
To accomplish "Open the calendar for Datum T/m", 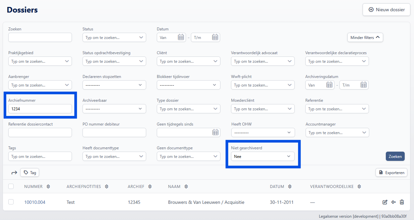I will [215, 37].
